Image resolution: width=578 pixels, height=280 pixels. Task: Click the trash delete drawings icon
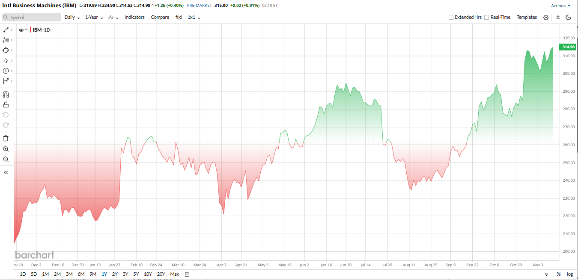tap(6, 138)
